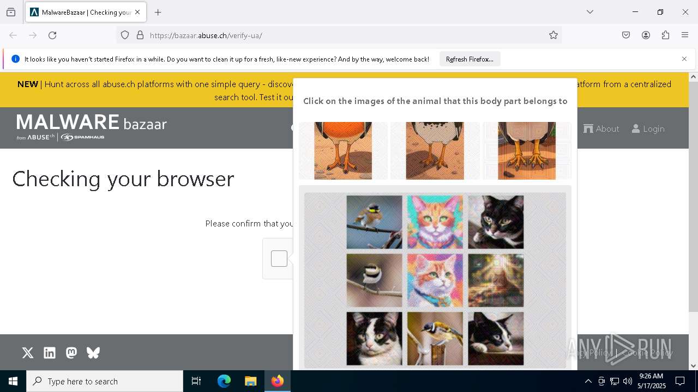Open the taskbar clock and date
This screenshot has width=698, height=392.
651,381
